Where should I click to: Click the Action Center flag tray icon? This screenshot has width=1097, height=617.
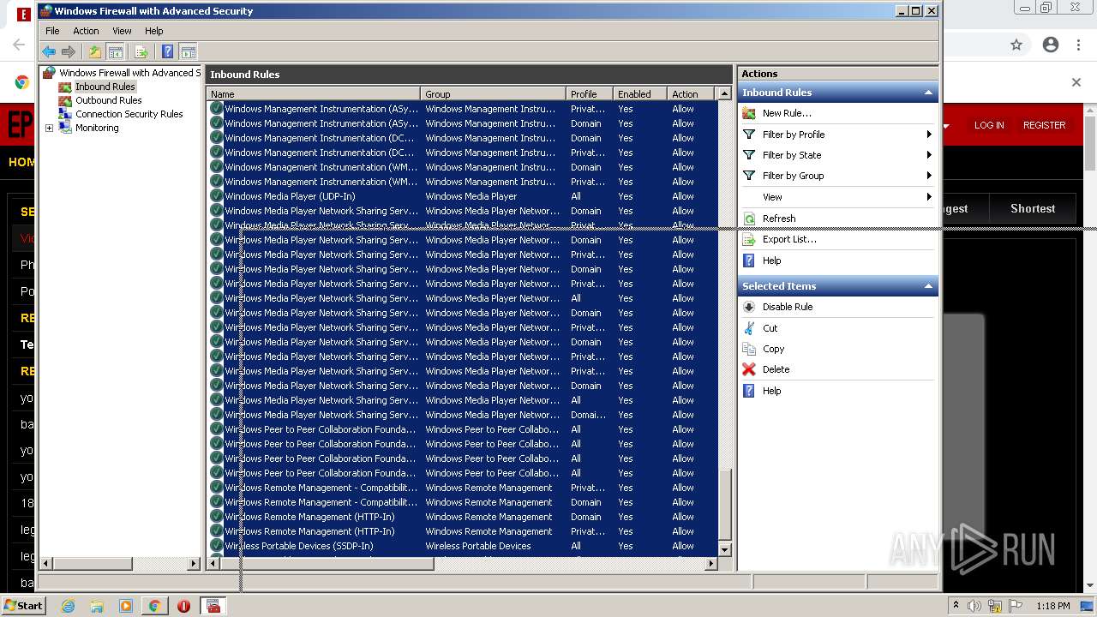click(x=1016, y=606)
